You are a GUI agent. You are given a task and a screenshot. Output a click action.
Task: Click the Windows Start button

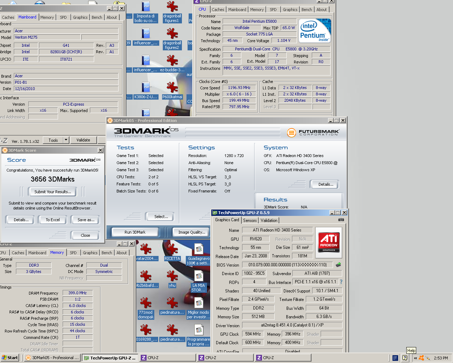click(x=10, y=358)
